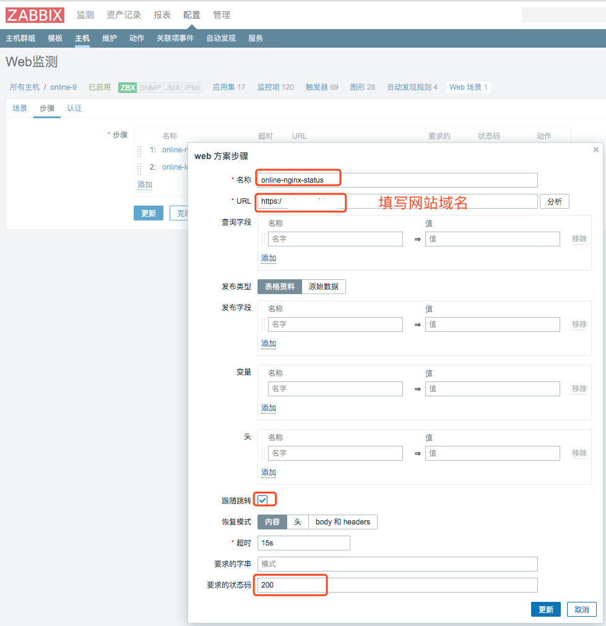Viewport: 606px width, 626px height.
Task: Go to 服务 submenu
Action: click(256, 38)
